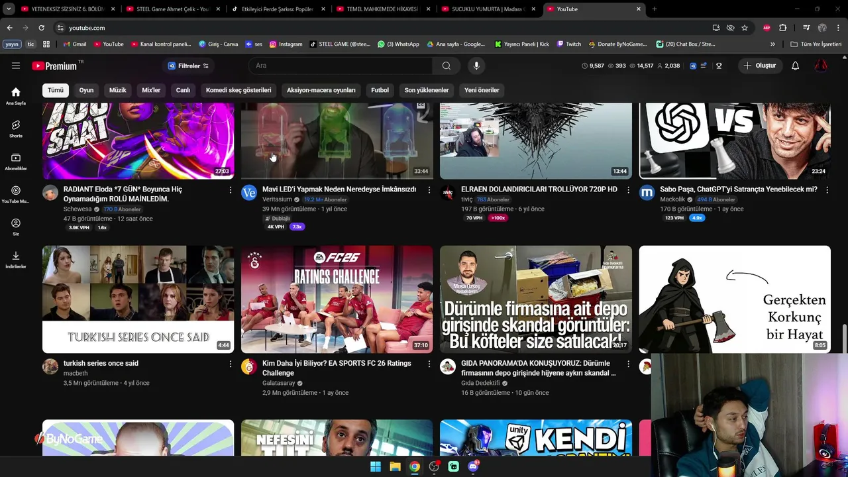Reload the page in browser

click(41, 28)
